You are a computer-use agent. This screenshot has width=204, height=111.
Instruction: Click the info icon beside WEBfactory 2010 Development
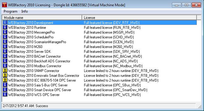[x=5, y=23]
